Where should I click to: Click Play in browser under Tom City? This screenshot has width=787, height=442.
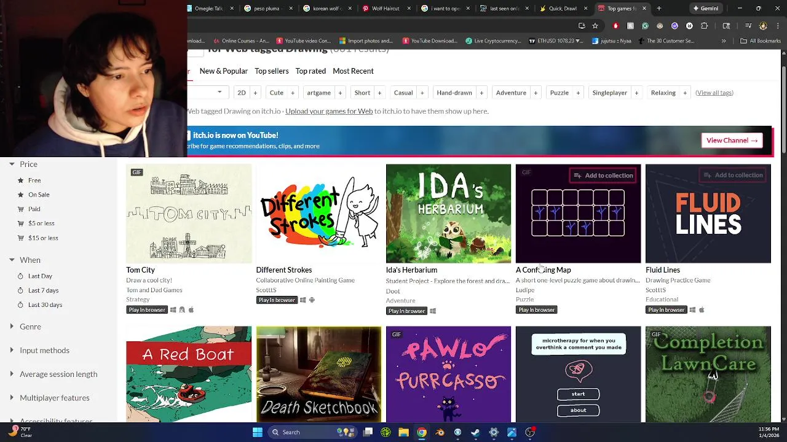pyautogui.click(x=147, y=310)
